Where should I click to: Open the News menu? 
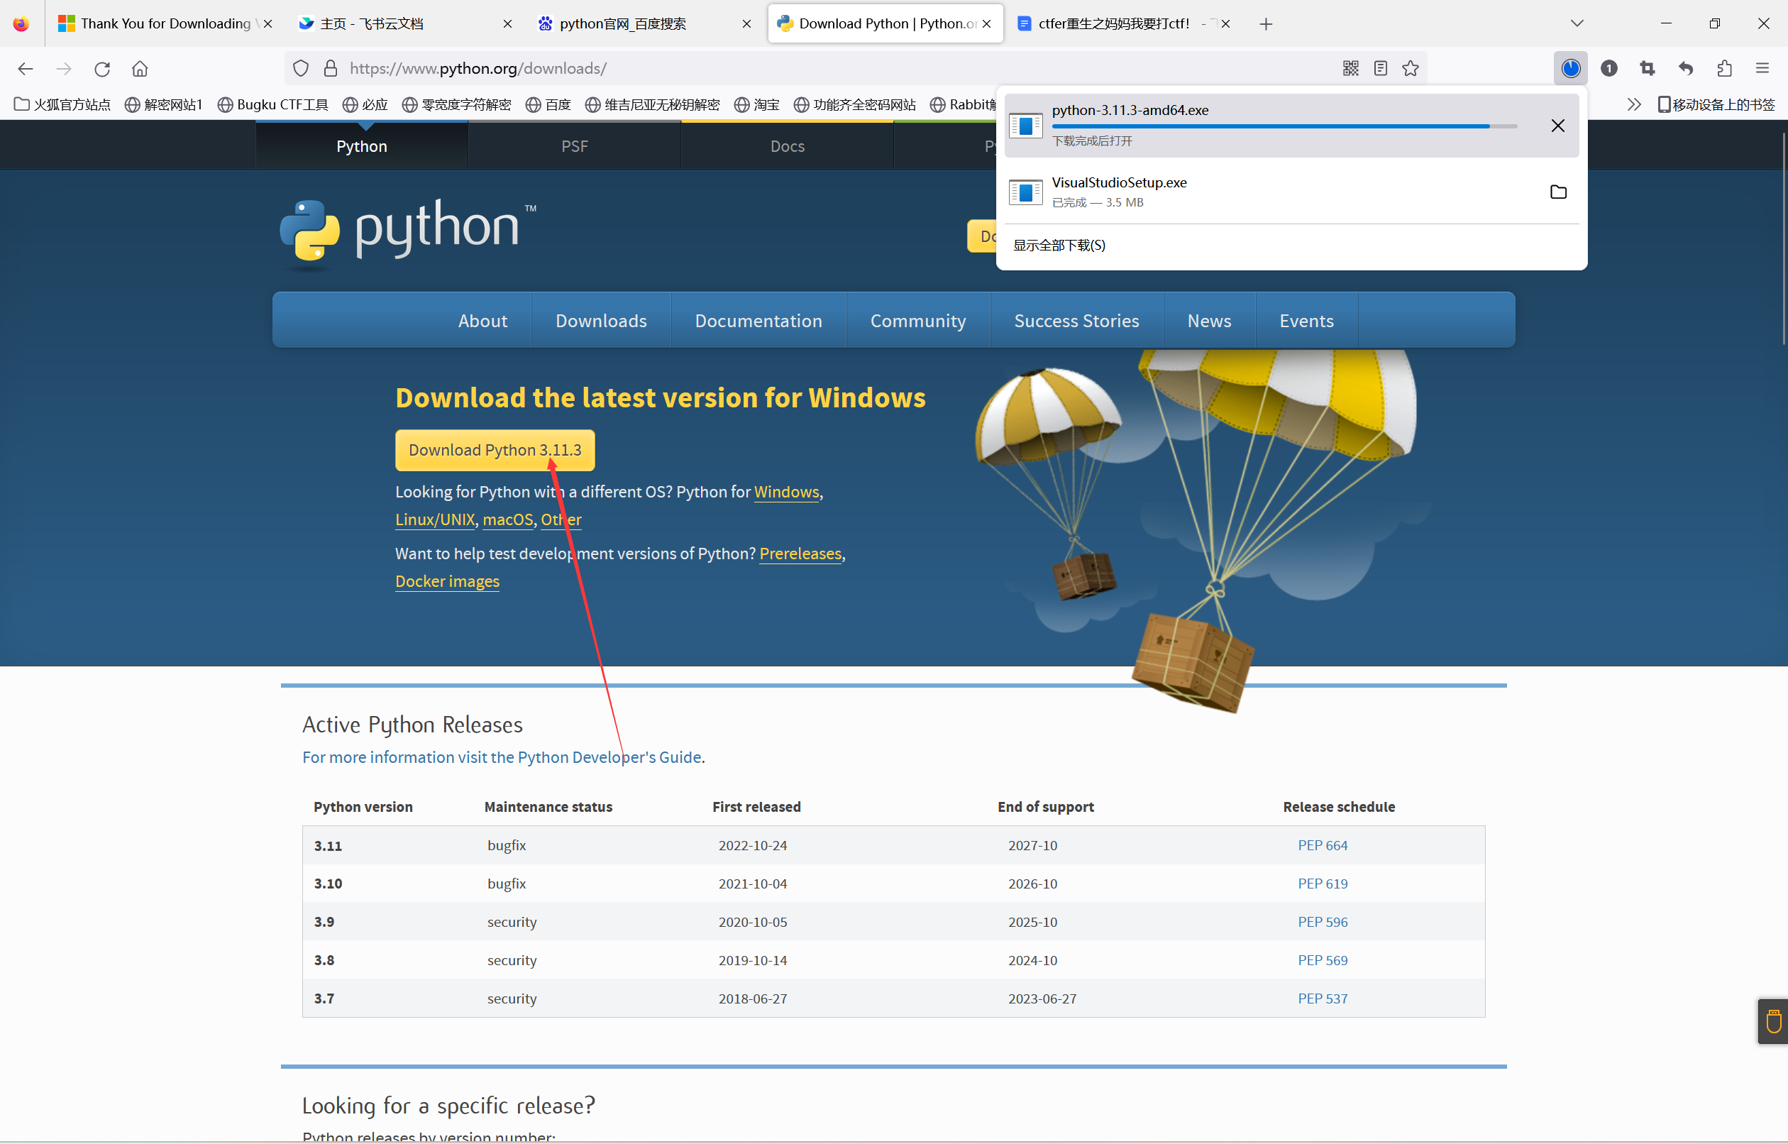coord(1209,320)
